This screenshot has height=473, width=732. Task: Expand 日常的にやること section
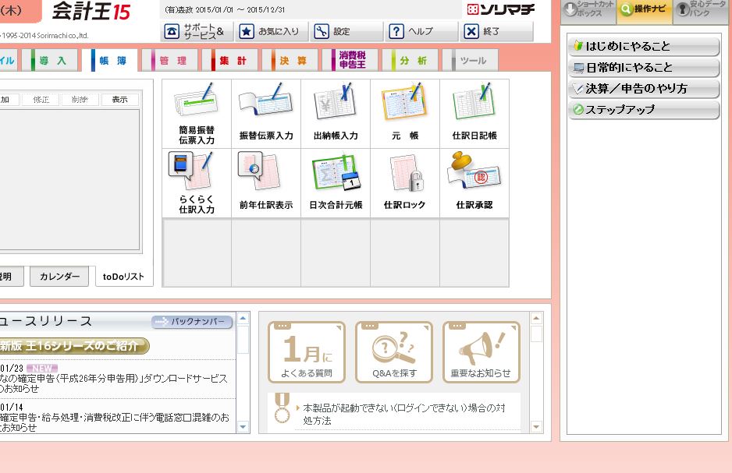coord(643,68)
